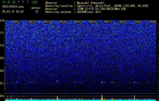Click the red meteor echo just before 0027
This screenshot has height=101, width=159.
coord(102,83)
